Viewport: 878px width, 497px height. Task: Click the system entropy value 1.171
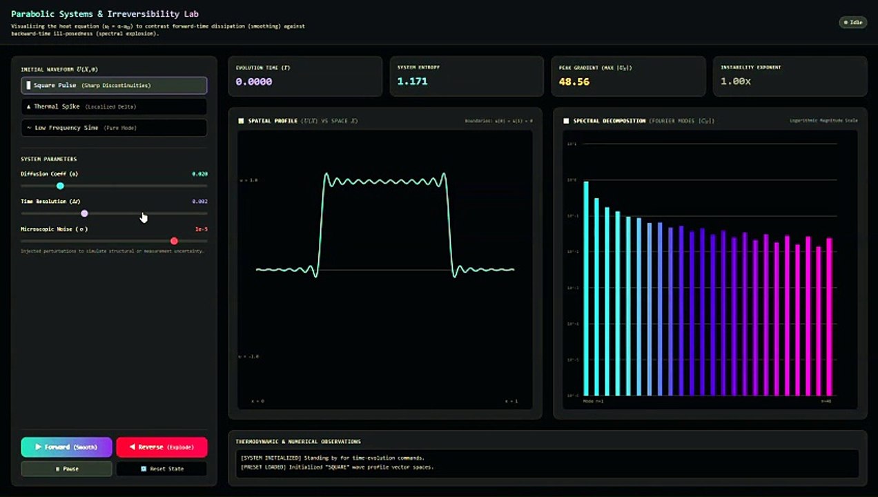412,81
